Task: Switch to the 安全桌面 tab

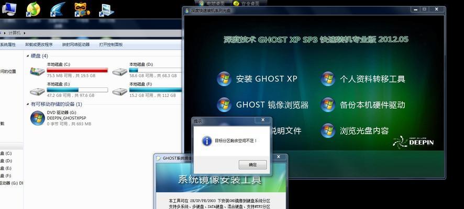Action: 246,4
